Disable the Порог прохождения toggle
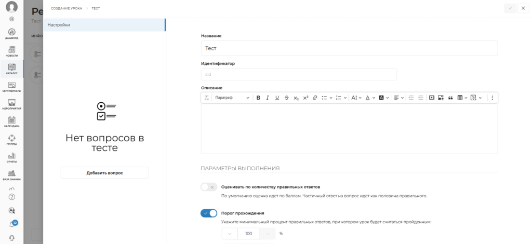This screenshot has height=244, width=532. click(209, 213)
